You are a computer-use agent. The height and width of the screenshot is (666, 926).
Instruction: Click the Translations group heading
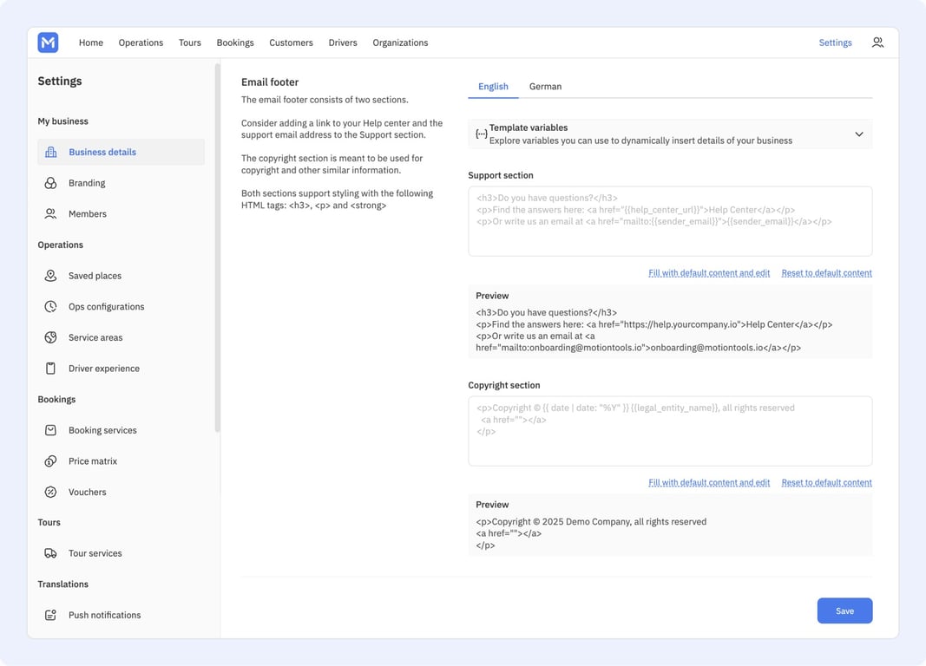point(63,584)
